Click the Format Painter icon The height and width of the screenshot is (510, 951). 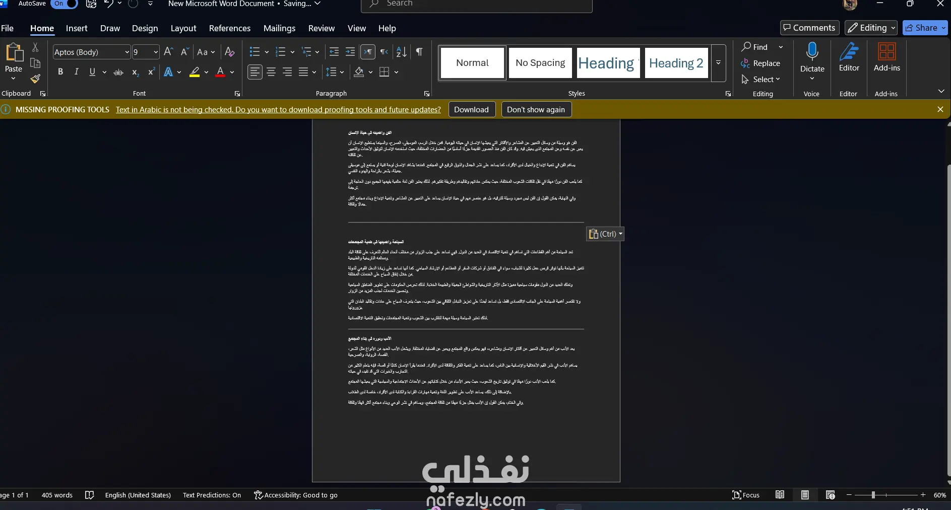tap(35, 79)
